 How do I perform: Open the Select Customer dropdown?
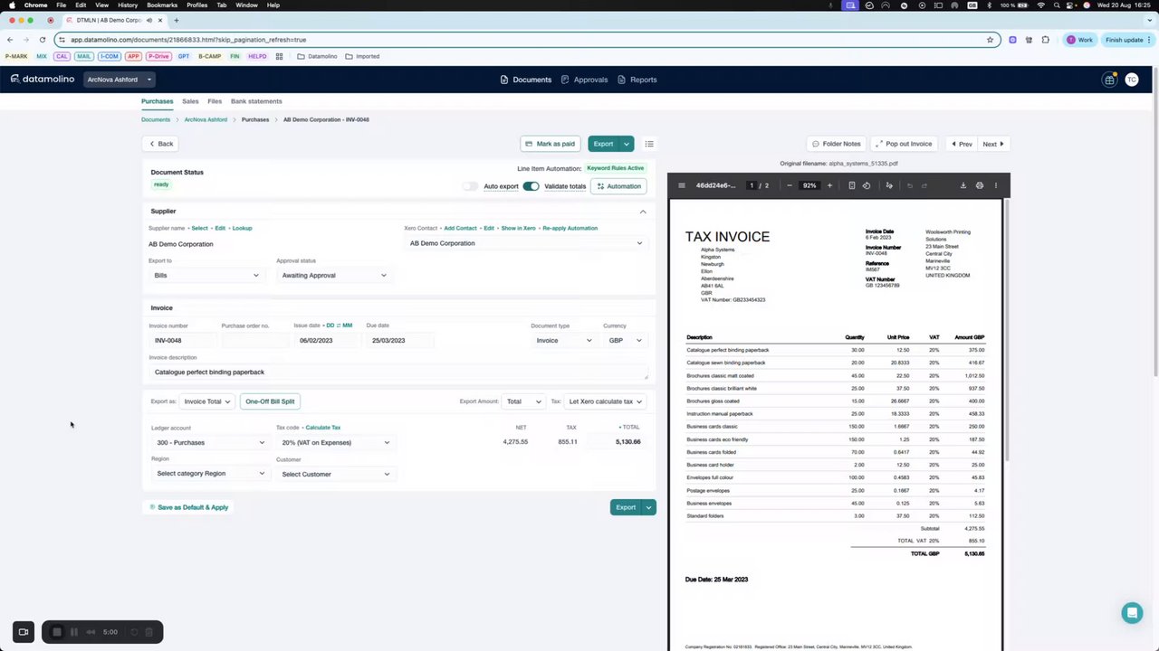point(336,475)
